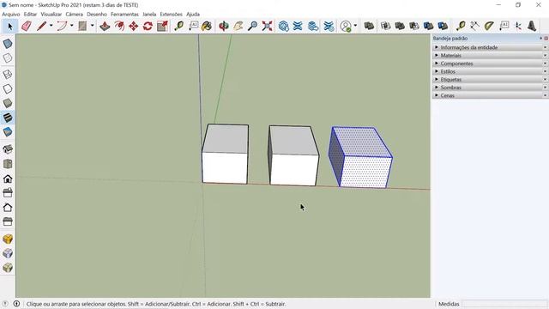Switch to Shaded face style

point(8,103)
